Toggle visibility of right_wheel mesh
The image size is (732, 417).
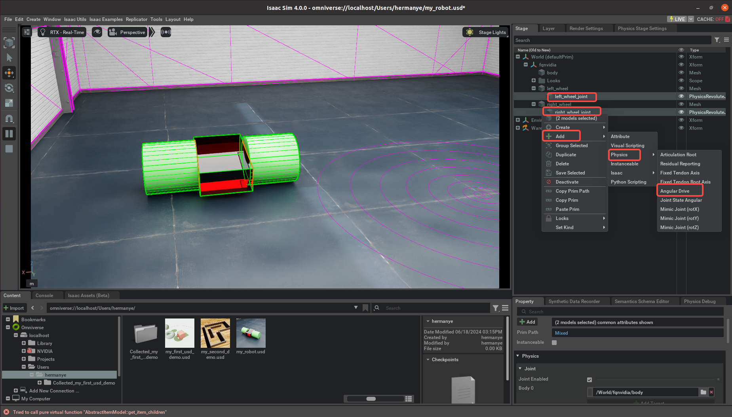681,104
